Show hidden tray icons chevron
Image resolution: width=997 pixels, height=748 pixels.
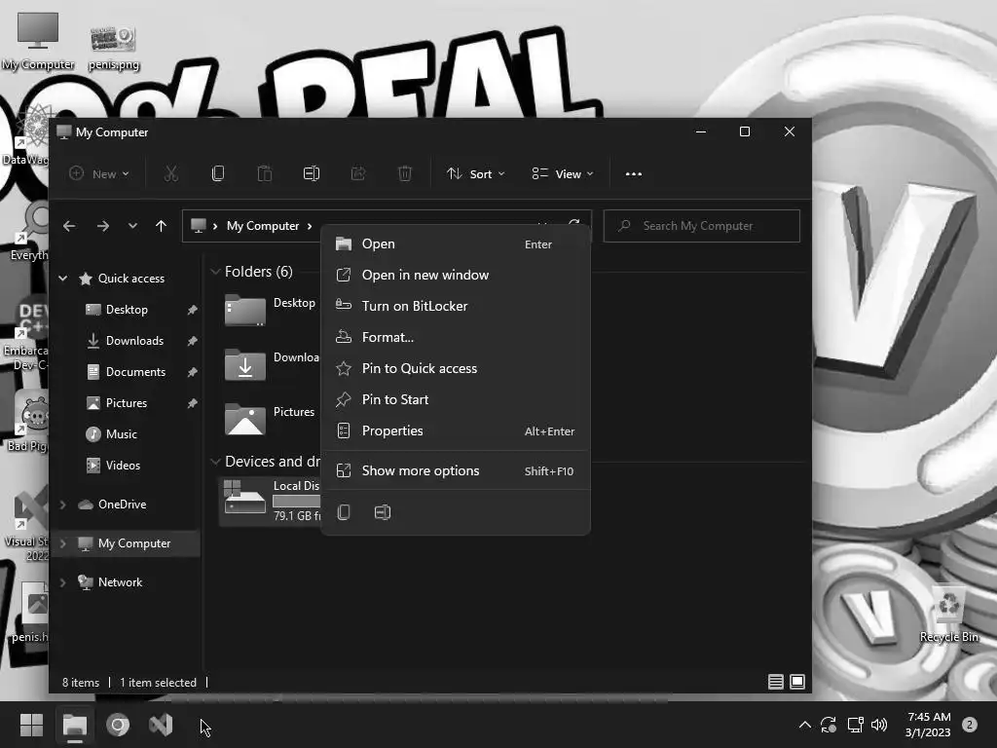click(804, 725)
